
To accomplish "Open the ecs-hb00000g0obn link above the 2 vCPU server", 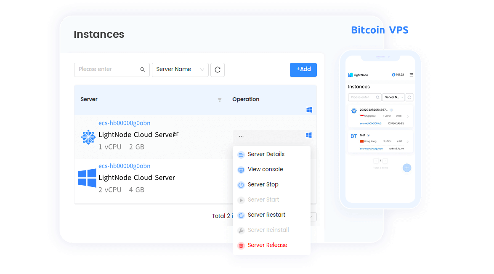I will pyautogui.click(x=125, y=166).
